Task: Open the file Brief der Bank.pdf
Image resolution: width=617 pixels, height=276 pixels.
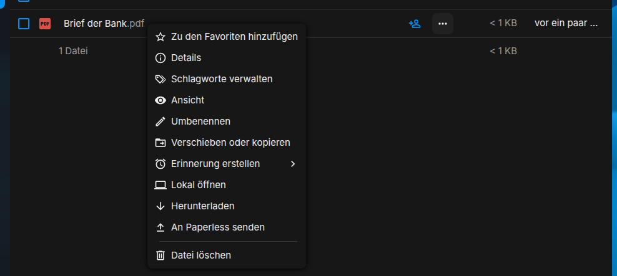Action: point(104,24)
